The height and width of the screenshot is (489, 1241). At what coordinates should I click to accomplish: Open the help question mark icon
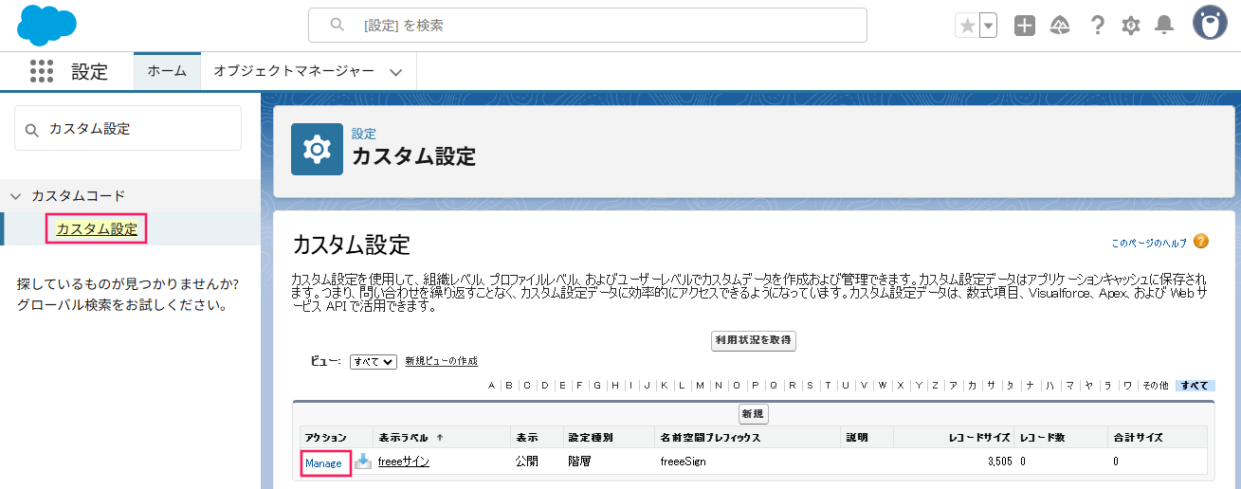point(1098,26)
